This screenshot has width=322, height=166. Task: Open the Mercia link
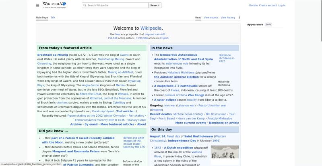(120, 85)
